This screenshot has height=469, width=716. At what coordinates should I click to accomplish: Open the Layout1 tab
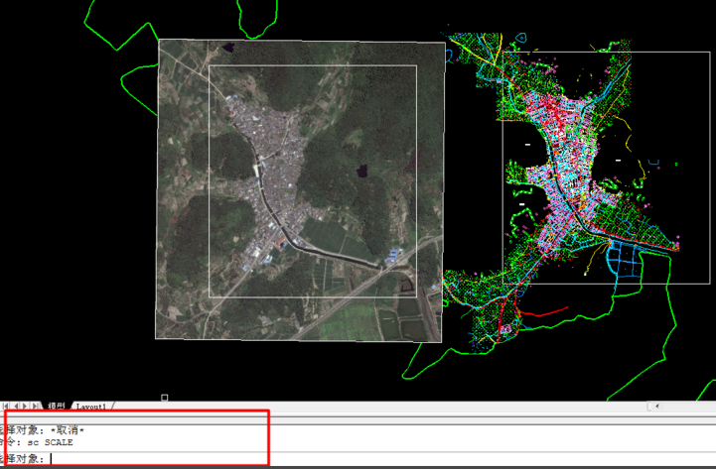pos(93,407)
